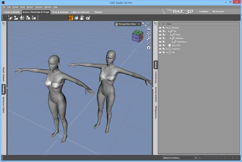Open the Connect menu

[x=39, y=7]
